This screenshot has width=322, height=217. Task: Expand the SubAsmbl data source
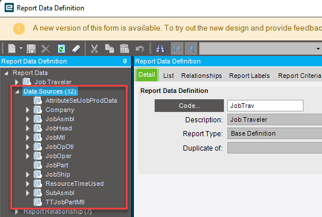pyautogui.click(x=28, y=193)
